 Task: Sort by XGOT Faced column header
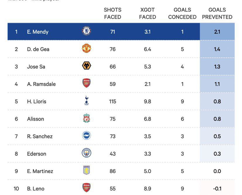point(147,13)
